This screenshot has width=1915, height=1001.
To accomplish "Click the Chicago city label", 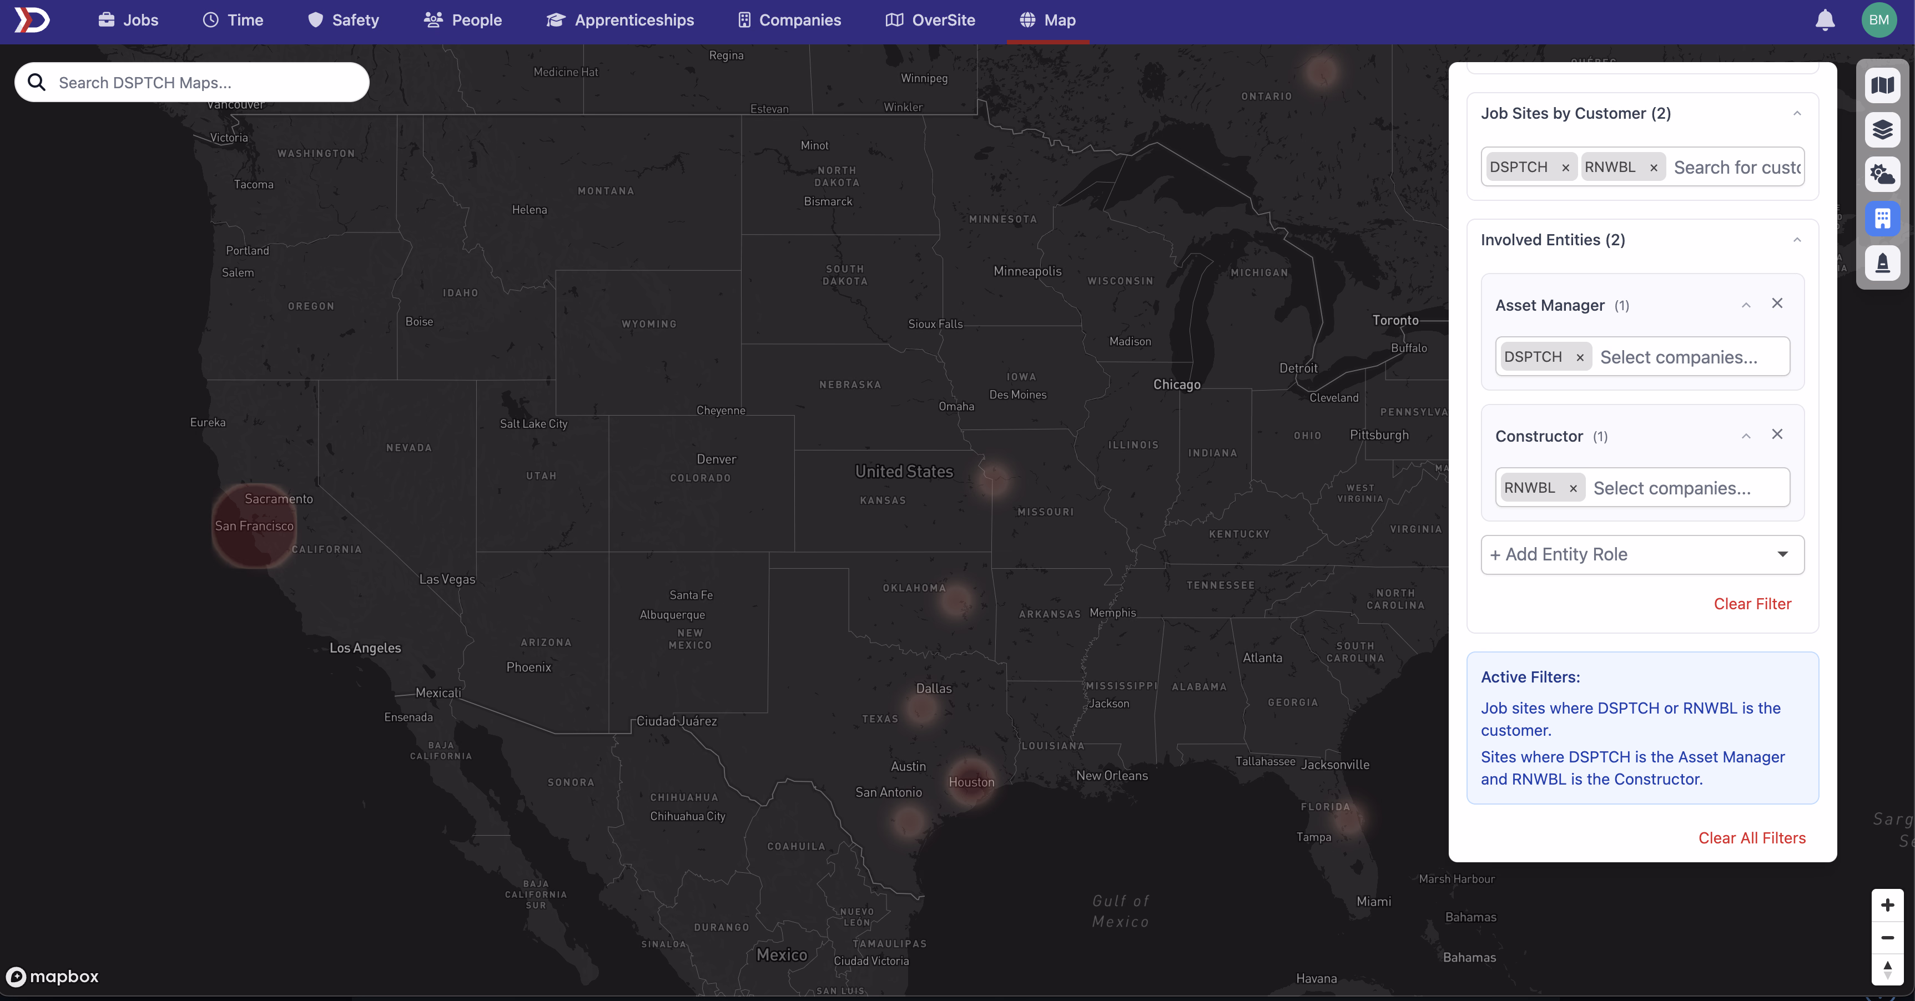I will click(x=1176, y=384).
